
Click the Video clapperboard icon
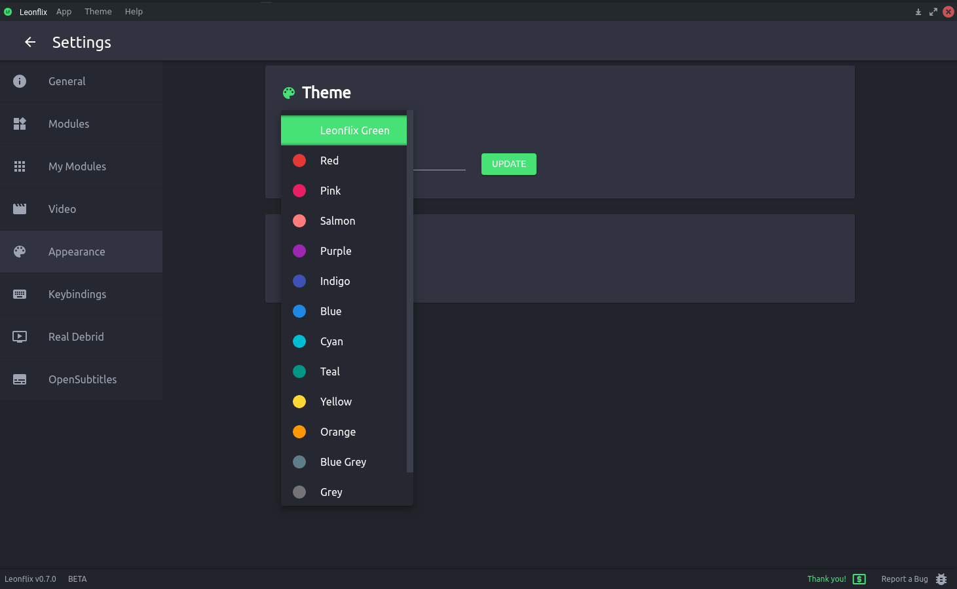[20, 209]
